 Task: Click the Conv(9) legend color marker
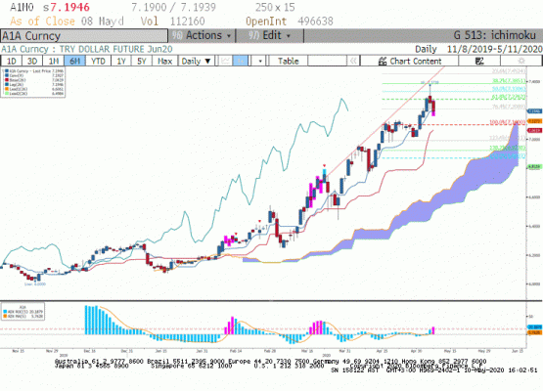coord(7,75)
